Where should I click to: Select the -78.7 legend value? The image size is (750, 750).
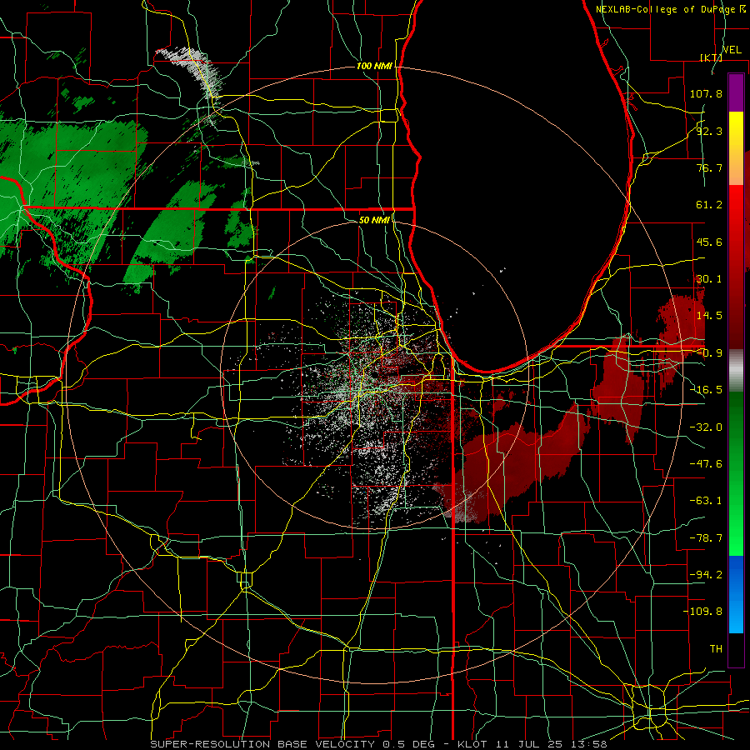706,538
